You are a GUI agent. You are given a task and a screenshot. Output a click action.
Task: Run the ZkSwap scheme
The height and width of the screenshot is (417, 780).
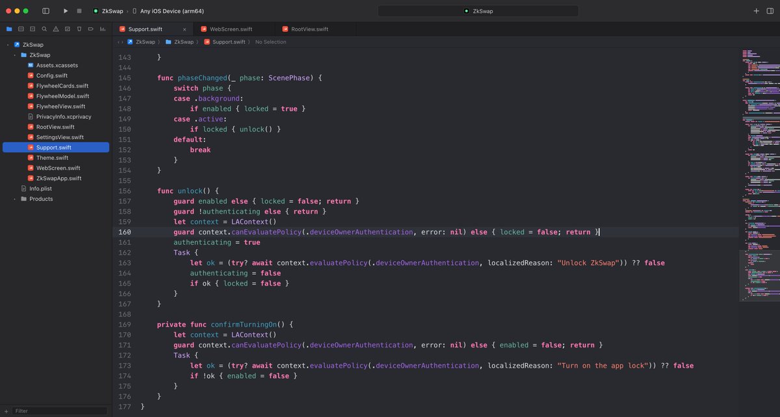click(x=66, y=11)
